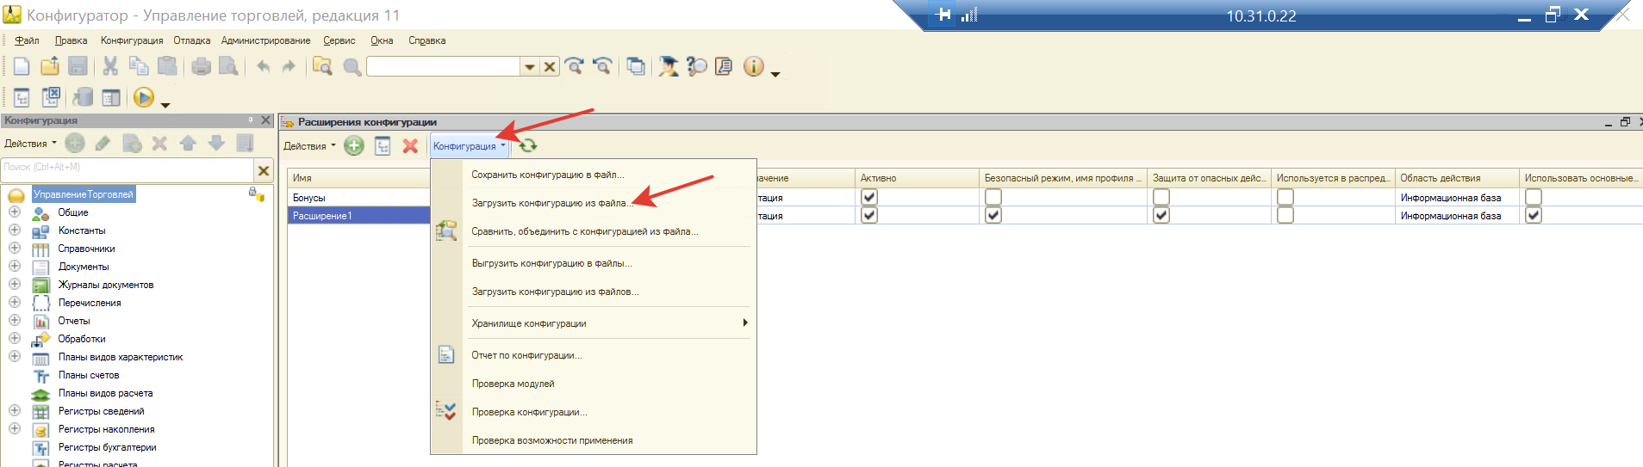Image resolution: width=1643 pixels, height=467 pixels.
Task: Open the toolbar search box dropdown arrow
Action: (x=529, y=66)
